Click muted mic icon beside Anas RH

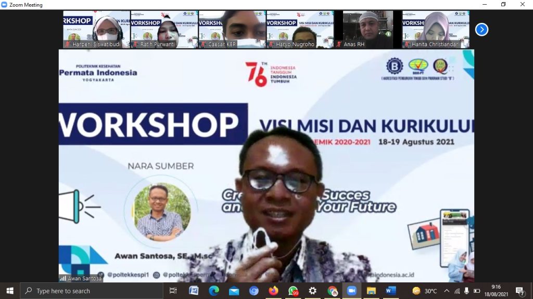[x=339, y=45]
